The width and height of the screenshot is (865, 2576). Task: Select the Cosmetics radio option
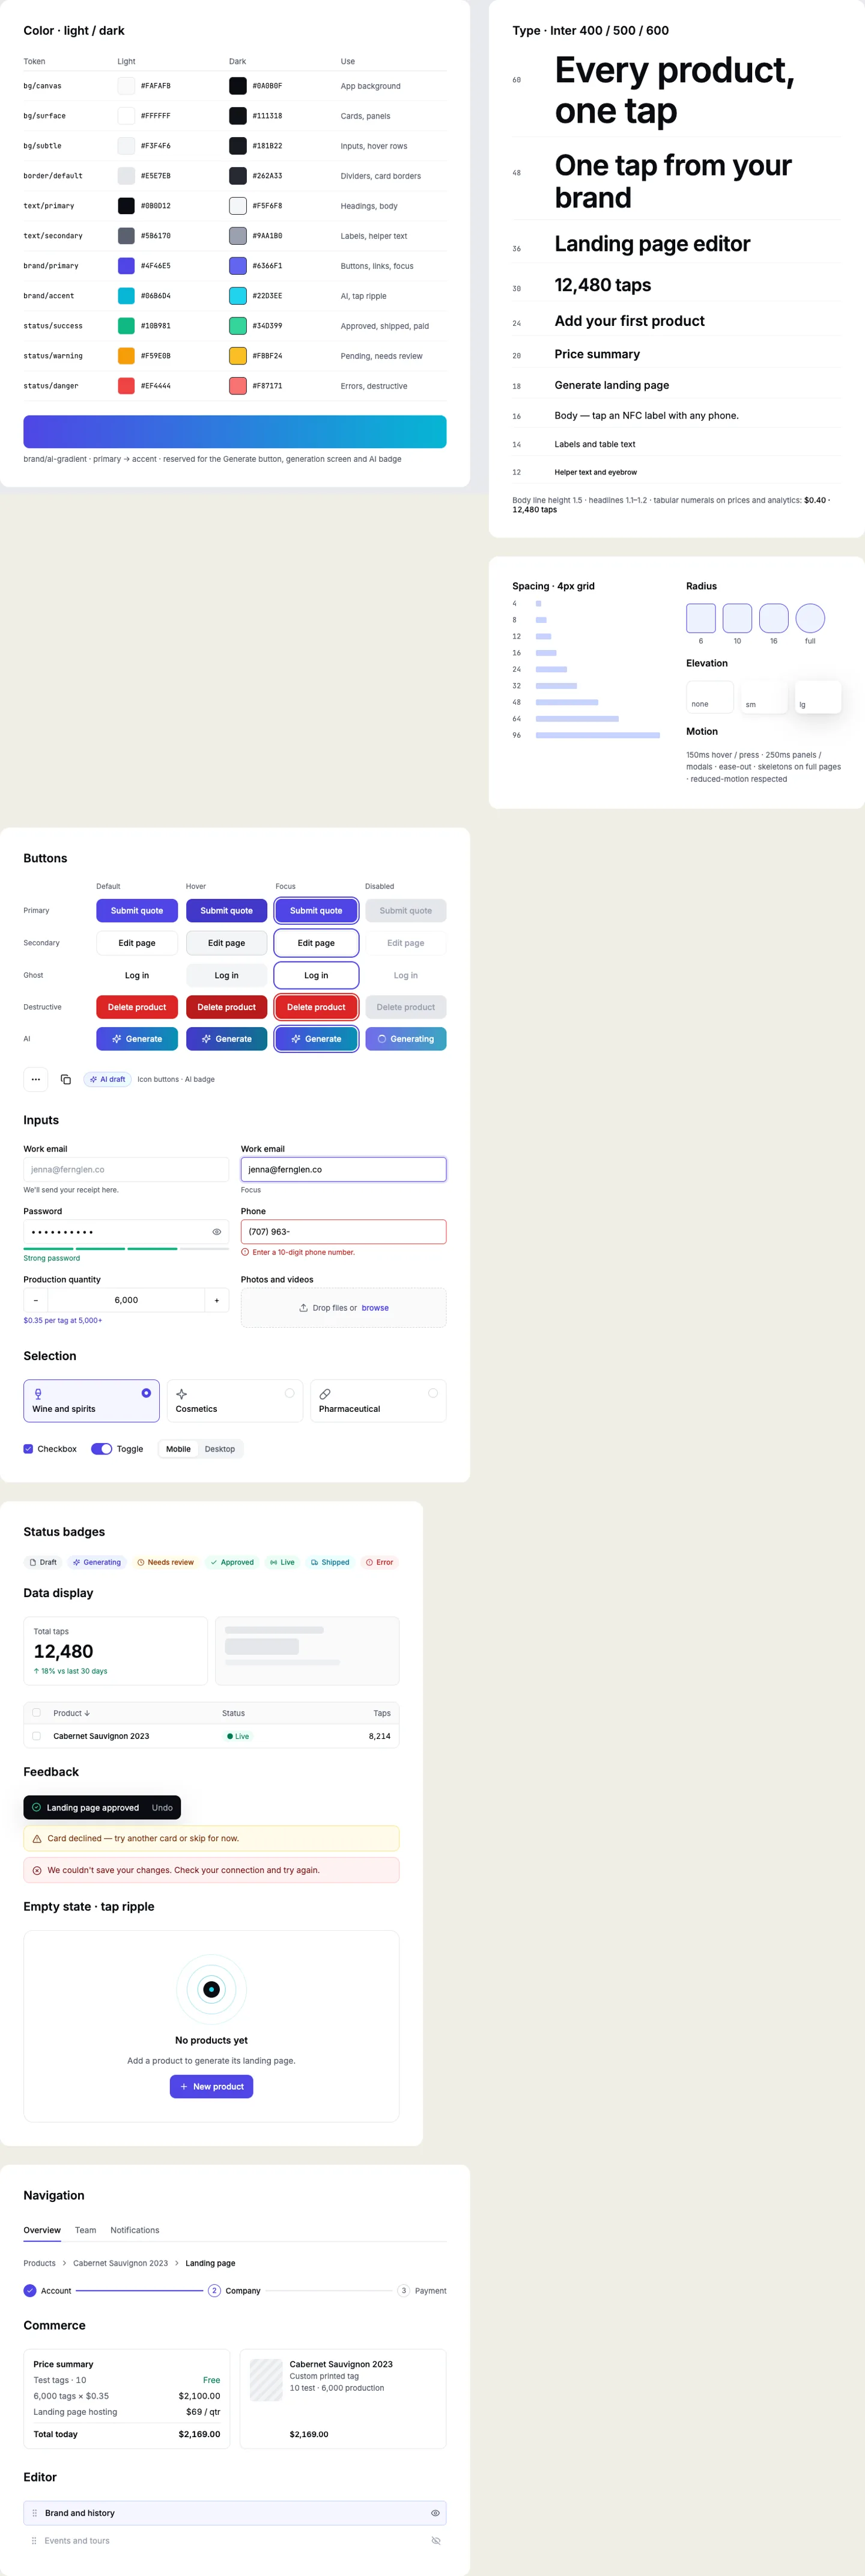tap(290, 1393)
